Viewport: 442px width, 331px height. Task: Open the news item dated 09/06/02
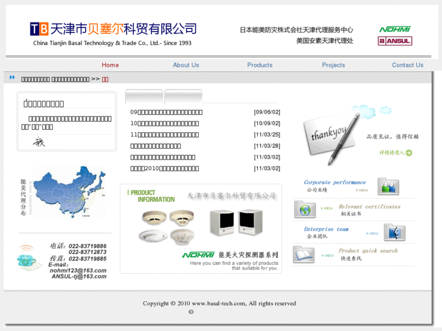pos(167,112)
